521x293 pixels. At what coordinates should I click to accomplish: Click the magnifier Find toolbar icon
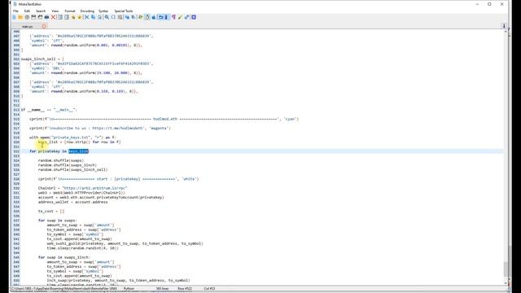107,17
